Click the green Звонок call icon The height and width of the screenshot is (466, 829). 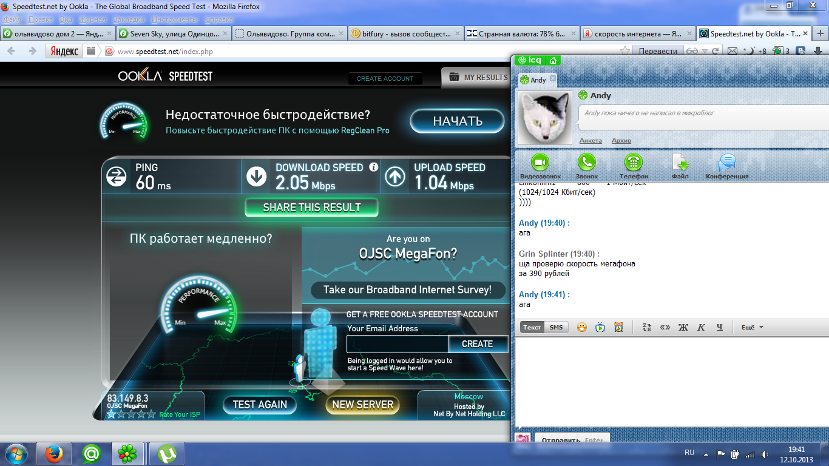(586, 162)
